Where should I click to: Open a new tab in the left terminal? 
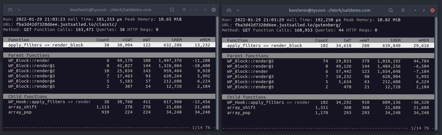tap(10, 10)
